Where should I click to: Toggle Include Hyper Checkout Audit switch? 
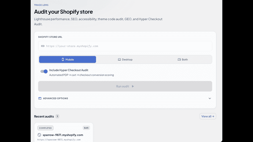[44, 71]
